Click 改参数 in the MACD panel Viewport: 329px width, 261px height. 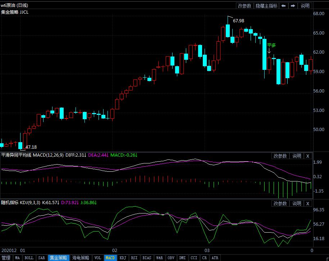coord(280,156)
